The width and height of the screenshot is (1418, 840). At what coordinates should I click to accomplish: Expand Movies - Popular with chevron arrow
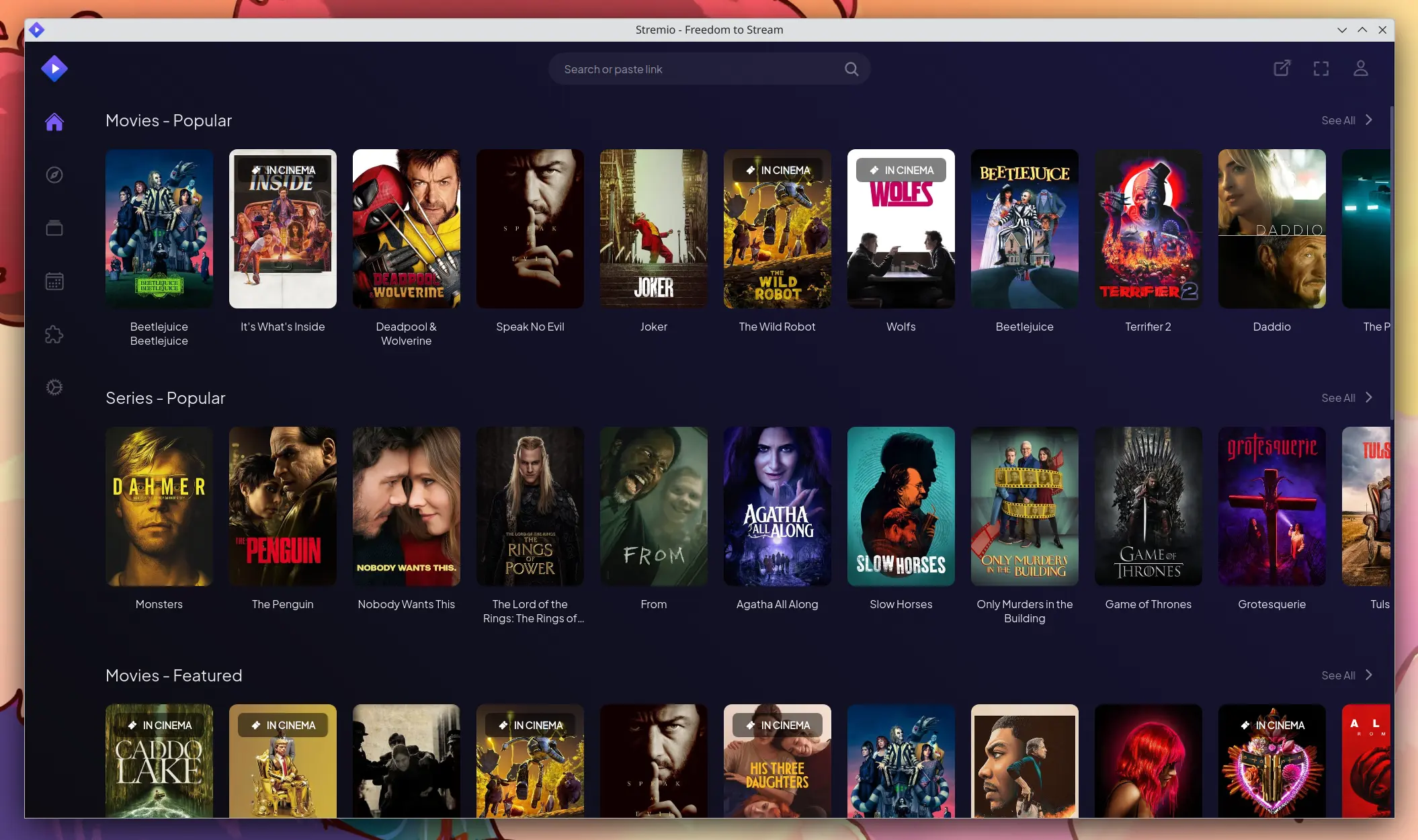pyautogui.click(x=1369, y=120)
